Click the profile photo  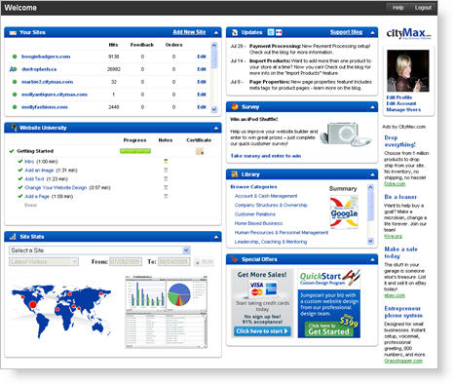[x=408, y=70]
